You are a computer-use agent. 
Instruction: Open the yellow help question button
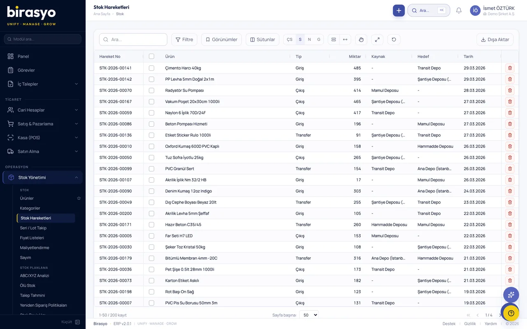(511, 313)
